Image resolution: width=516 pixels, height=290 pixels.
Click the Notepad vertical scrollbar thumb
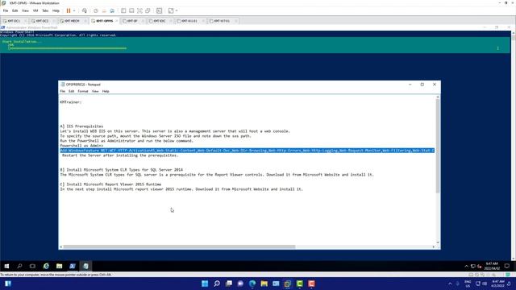[438, 146]
